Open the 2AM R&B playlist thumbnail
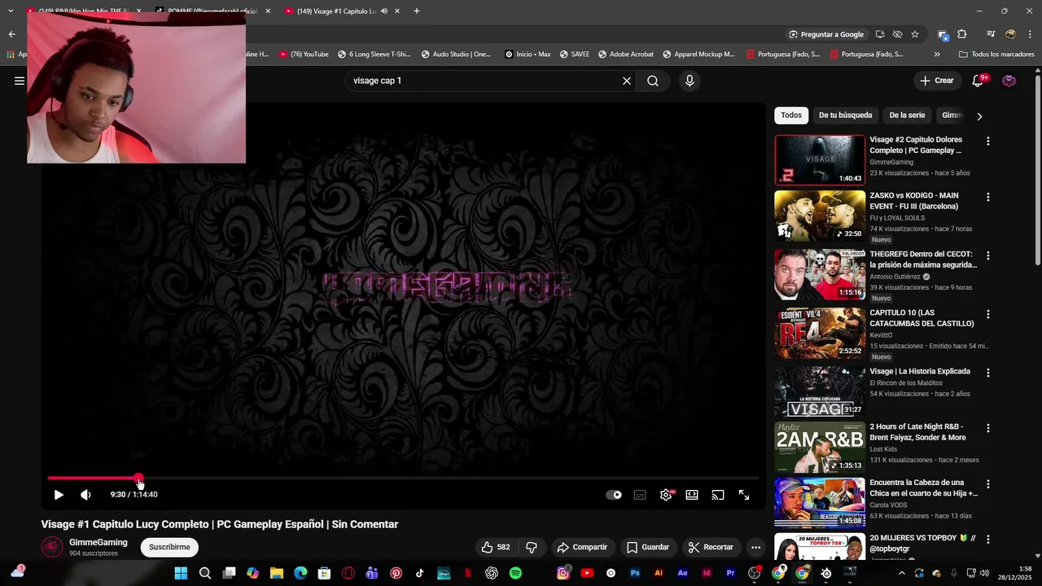Screen dimensions: 1042x586 tap(820, 447)
